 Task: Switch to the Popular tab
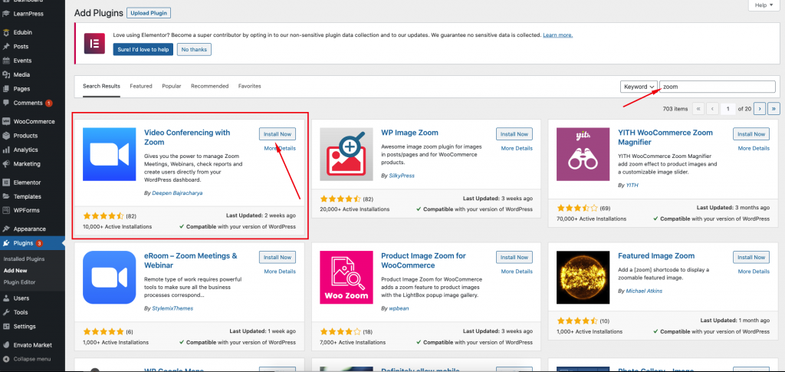[x=172, y=86]
